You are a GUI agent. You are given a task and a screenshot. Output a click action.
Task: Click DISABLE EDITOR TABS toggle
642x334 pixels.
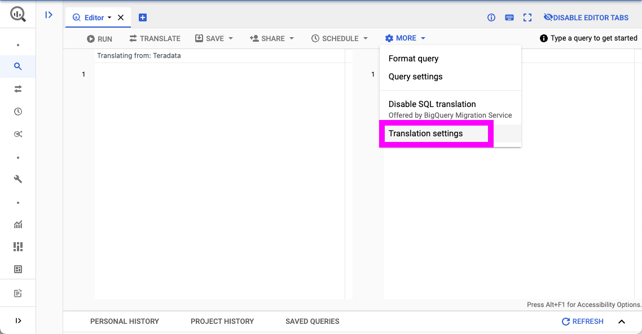click(x=586, y=17)
